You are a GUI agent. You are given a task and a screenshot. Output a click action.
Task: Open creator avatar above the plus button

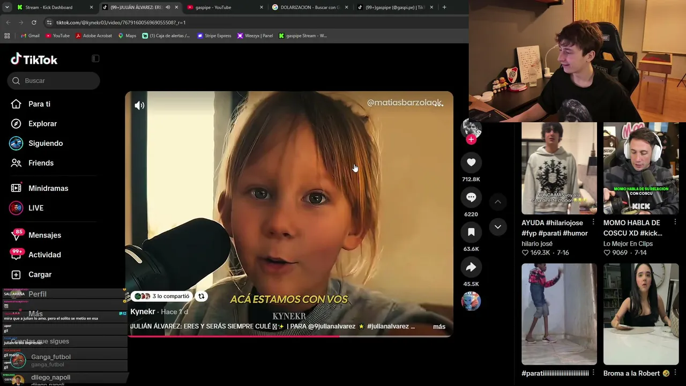(472, 129)
